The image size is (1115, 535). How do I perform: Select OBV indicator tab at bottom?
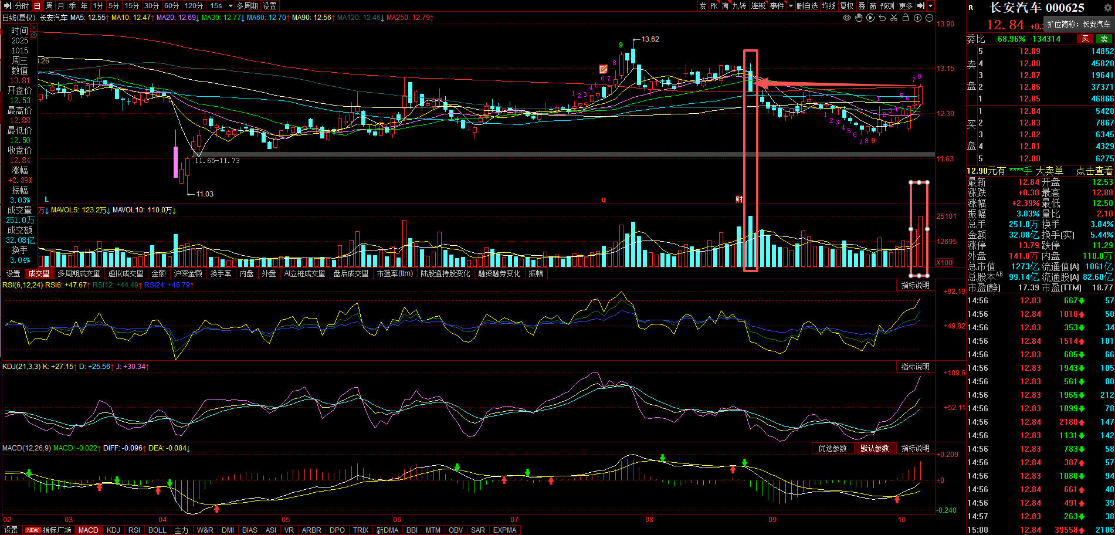pos(456,530)
